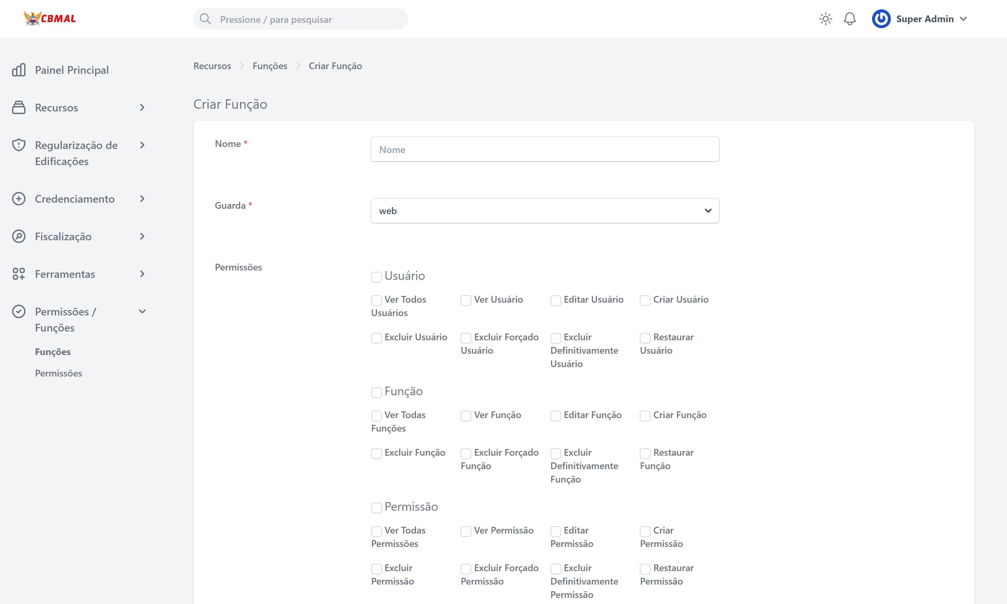1007x604 pixels.
Task: Enable the Editar Função permission
Action: (555, 416)
